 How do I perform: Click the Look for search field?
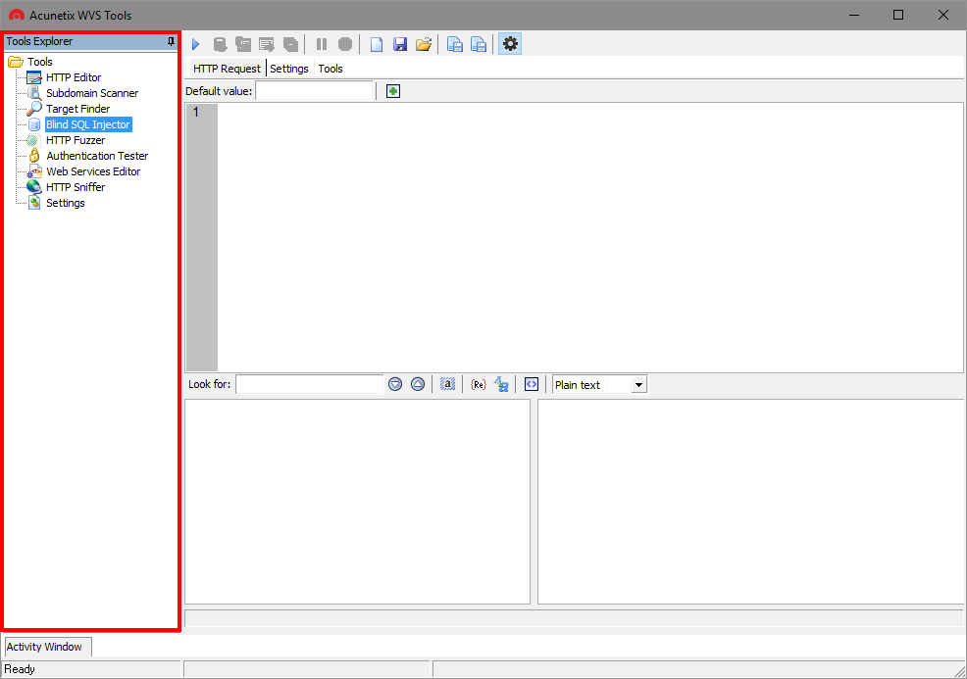pyautogui.click(x=310, y=384)
